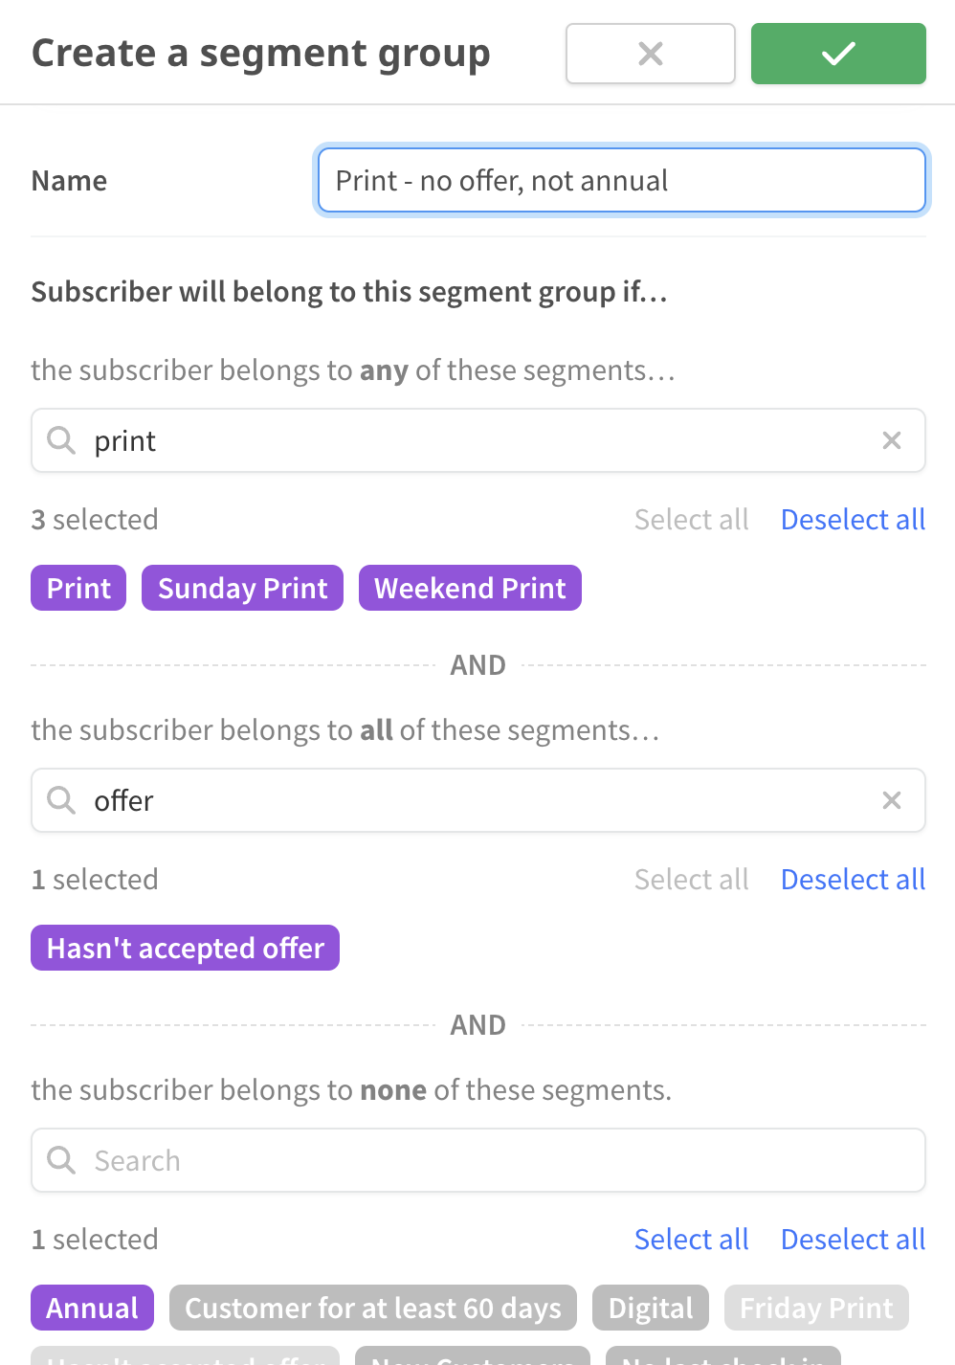The image size is (955, 1365).
Task: Click "Deselect all" in the offer section
Action: click(x=853, y=879)
